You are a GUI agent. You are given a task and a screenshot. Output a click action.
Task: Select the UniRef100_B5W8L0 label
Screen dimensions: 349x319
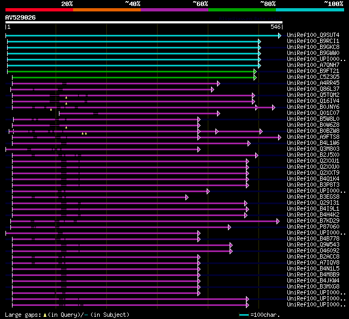pos(313,119)
